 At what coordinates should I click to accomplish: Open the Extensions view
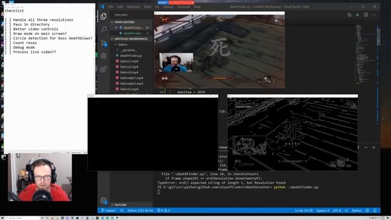pyautogui.click(x=103, y=69)
